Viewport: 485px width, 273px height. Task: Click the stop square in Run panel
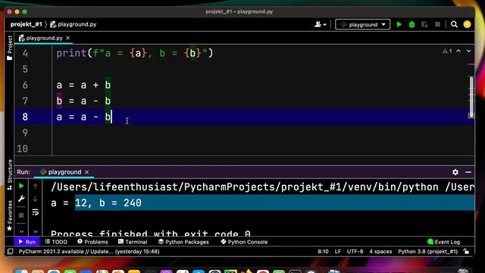click(x=21, y=215)
